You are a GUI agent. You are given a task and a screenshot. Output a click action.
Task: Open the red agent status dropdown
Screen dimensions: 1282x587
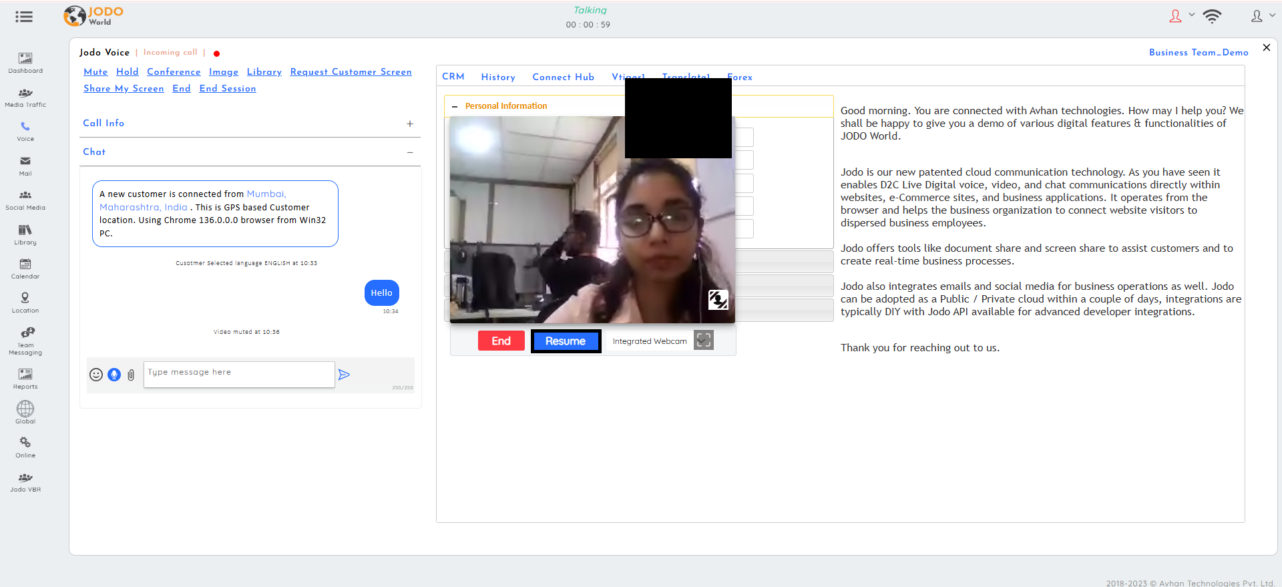1182,16
